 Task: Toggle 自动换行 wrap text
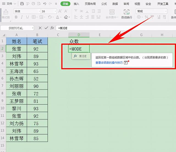[127, 14]
